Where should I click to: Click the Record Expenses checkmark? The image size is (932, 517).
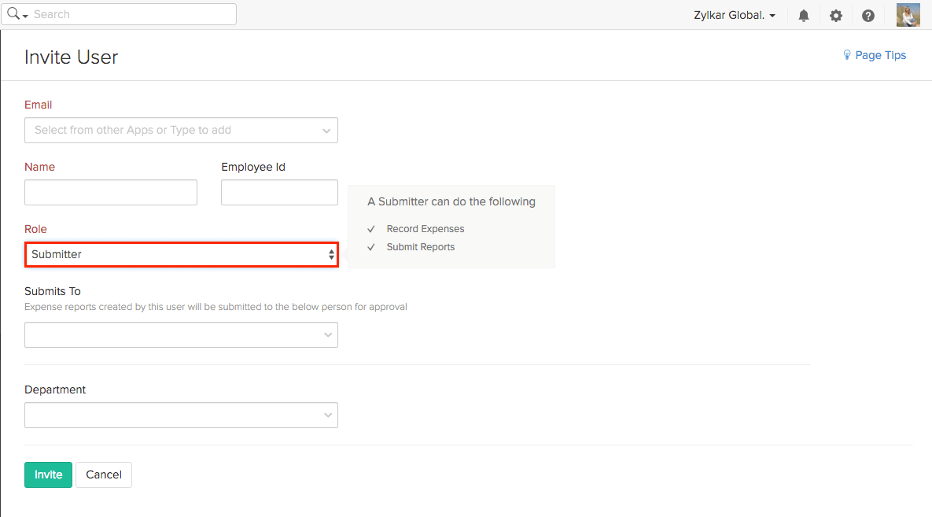point(370,229)
